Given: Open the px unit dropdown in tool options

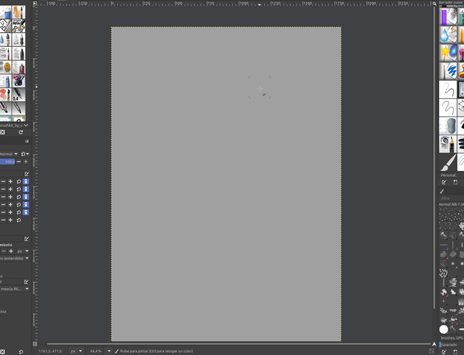Looking at the screenshot, I should click(22, 251).
